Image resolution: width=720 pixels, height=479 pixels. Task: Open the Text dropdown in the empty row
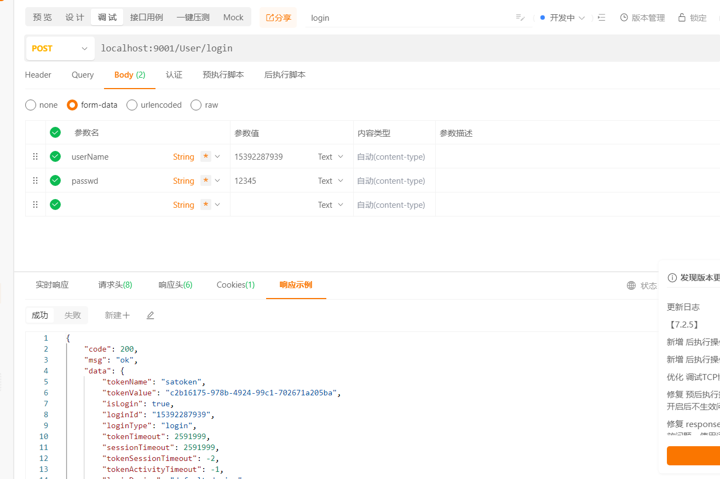point(331,205)
